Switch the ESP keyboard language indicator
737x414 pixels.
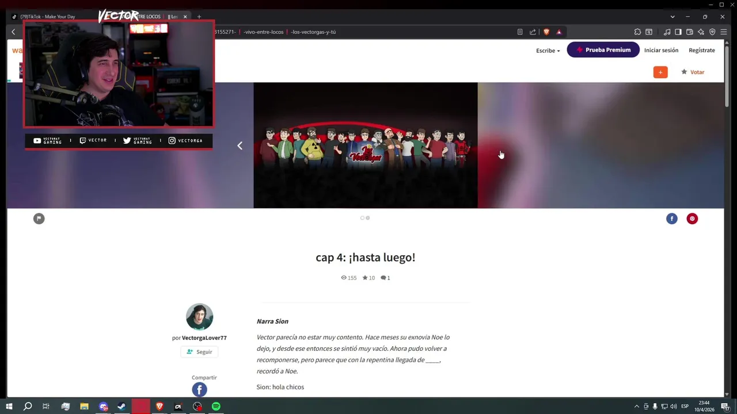point(685,407)
